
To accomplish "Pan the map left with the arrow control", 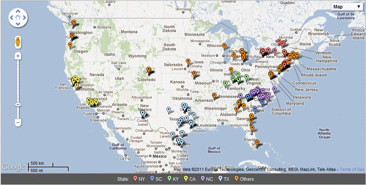I will point(11,18).
